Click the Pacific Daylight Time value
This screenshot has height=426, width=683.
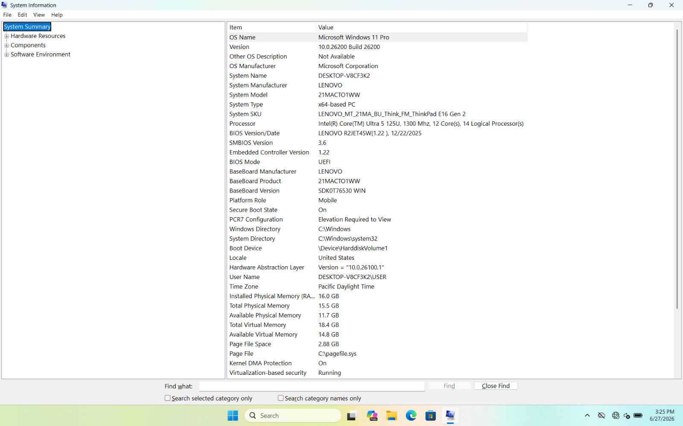(346, 287)
